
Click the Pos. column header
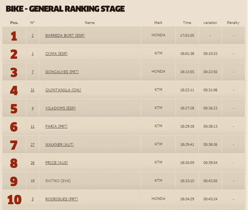click(x=14, y=23)
